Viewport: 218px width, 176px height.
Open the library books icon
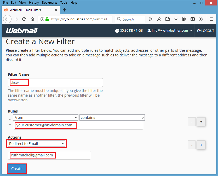click(x=184, y=19)
